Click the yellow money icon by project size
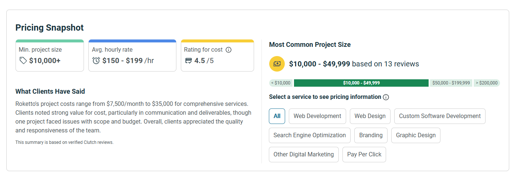The height and width of the screenshot is (173, 517). click(277, 64)
